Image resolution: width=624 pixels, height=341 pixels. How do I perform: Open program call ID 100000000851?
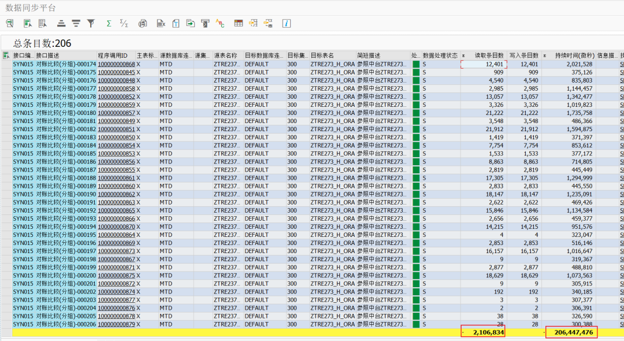(x=117, y=129)
